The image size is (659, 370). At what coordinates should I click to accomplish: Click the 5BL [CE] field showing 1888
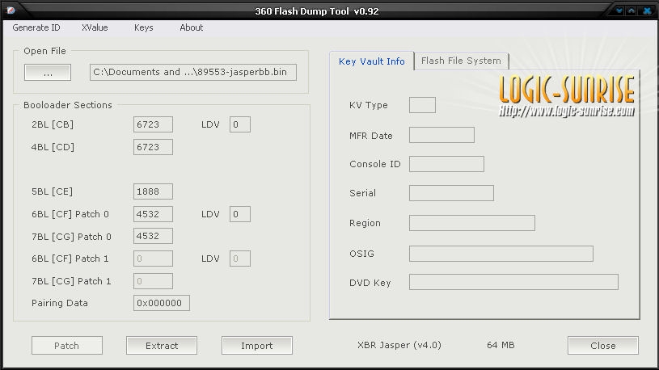tap(153, 191)
